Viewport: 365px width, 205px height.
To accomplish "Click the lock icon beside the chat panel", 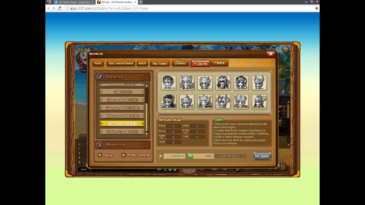I will pos(80,143).
